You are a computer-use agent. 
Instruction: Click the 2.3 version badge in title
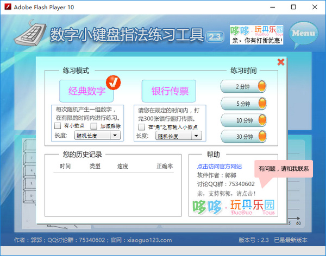click(x=215, y=37)
